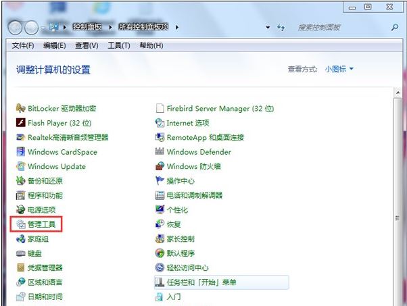Screen dimensions: 407x306
Task: Open 任务栏和「开始」菜单 link
Action: coord(221,282)
